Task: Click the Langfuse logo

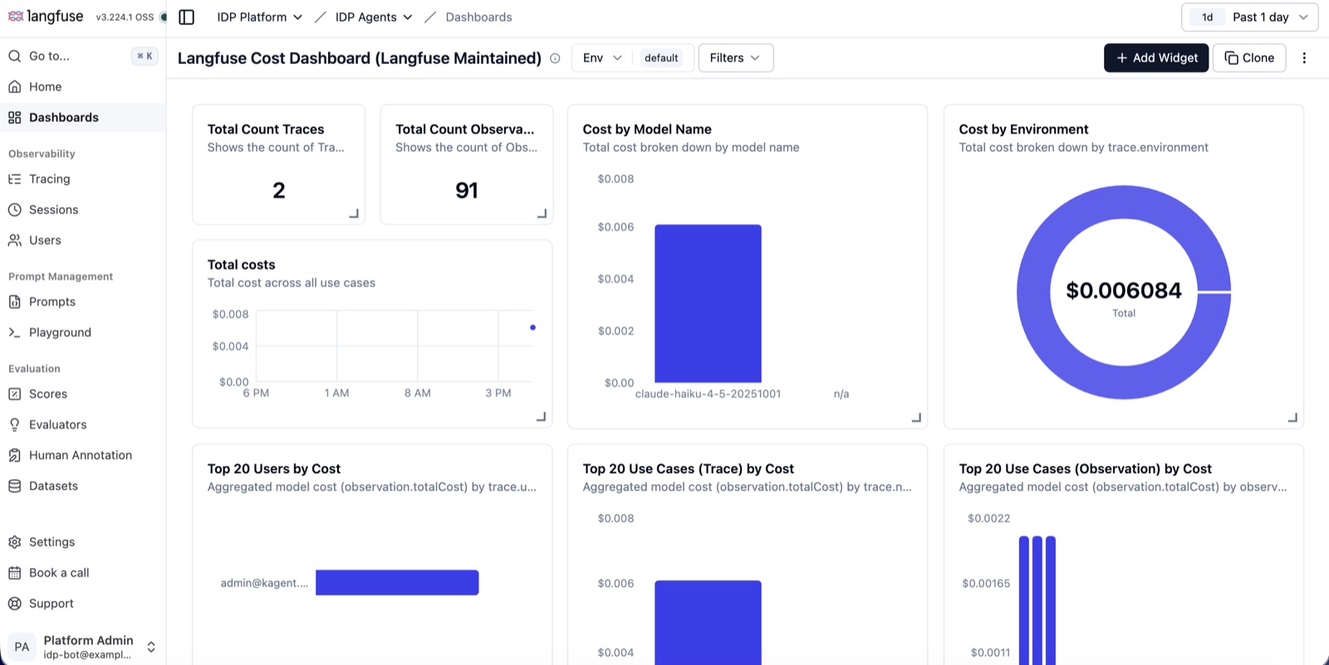Action: (x=45, y=17)
